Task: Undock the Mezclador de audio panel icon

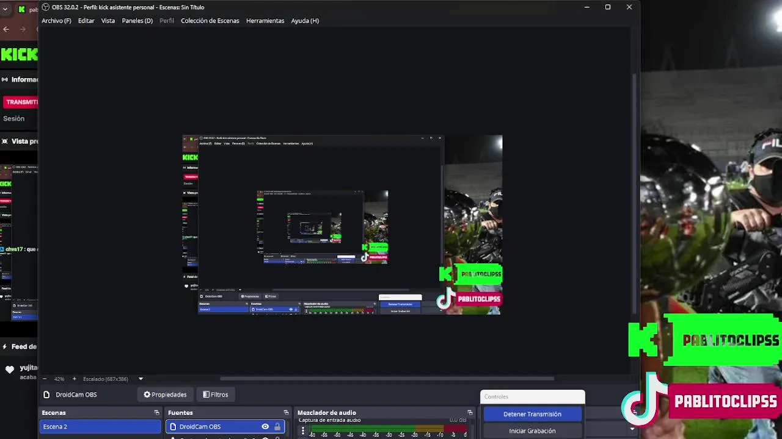Action: coord(470,413)
